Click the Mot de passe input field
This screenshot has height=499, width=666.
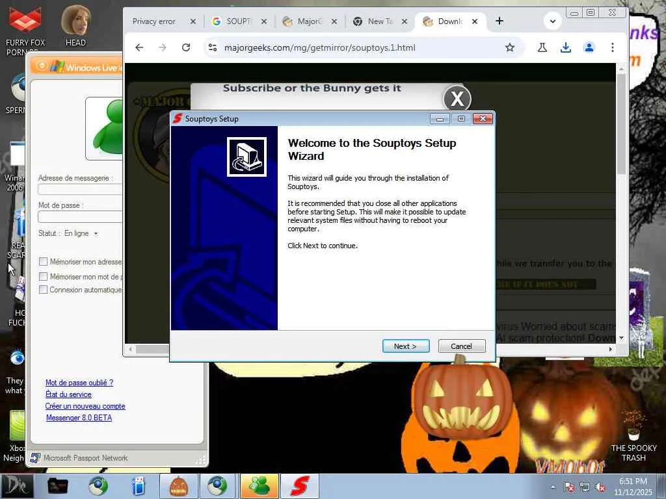(80, 216)
